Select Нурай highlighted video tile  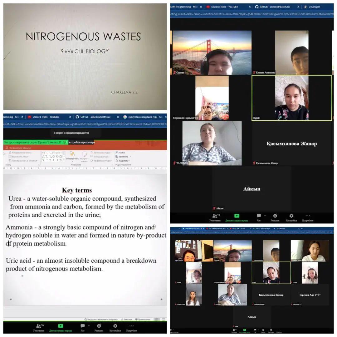[x=292, y=98]
